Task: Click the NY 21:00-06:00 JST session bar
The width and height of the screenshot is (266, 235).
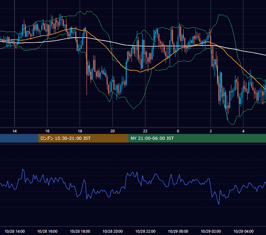Action: pyautogui.click(x=197, y=138)
